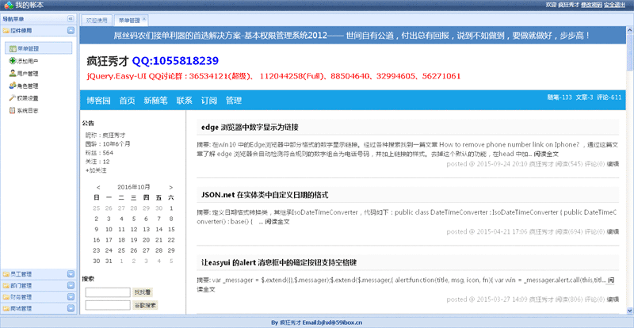Click the 添加用户 green plus icon

tap(12, 60)
